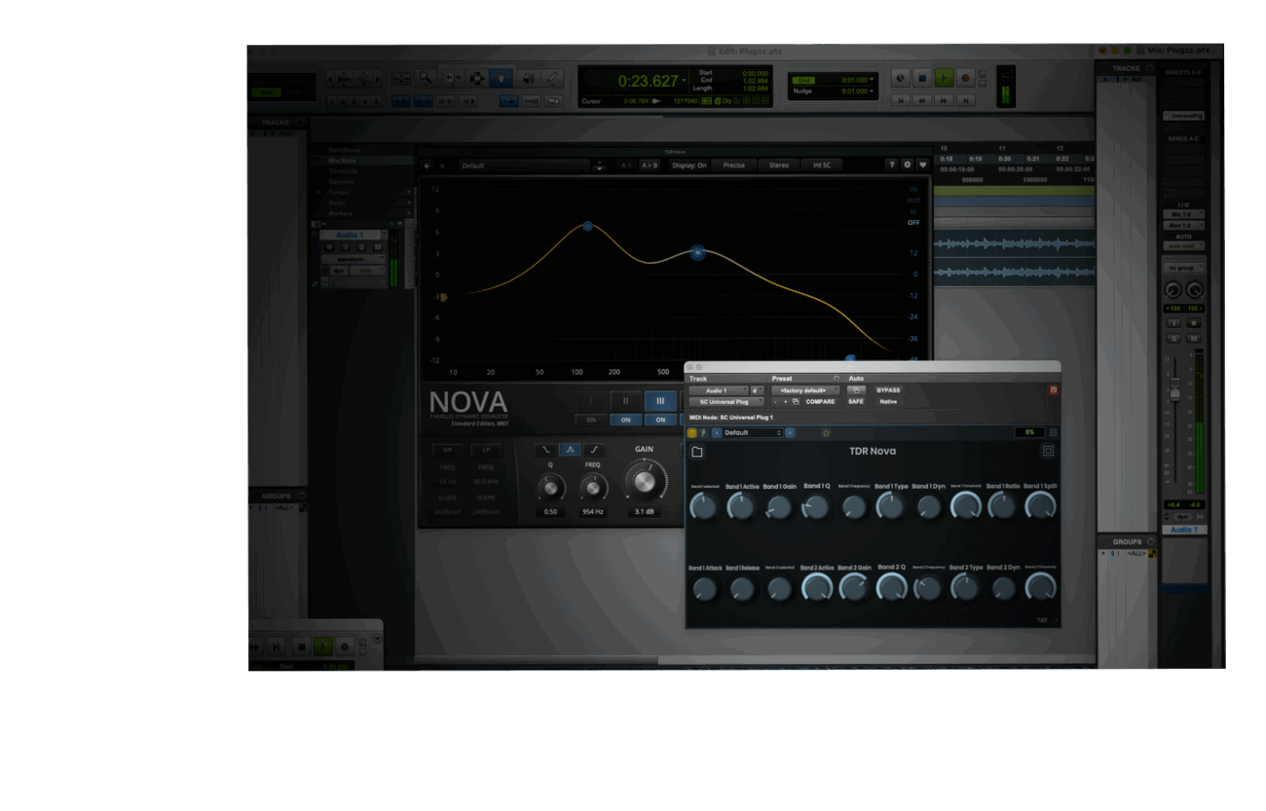1266x811 pixels.
Task: Click the green Play transport button
Action: 944,78
